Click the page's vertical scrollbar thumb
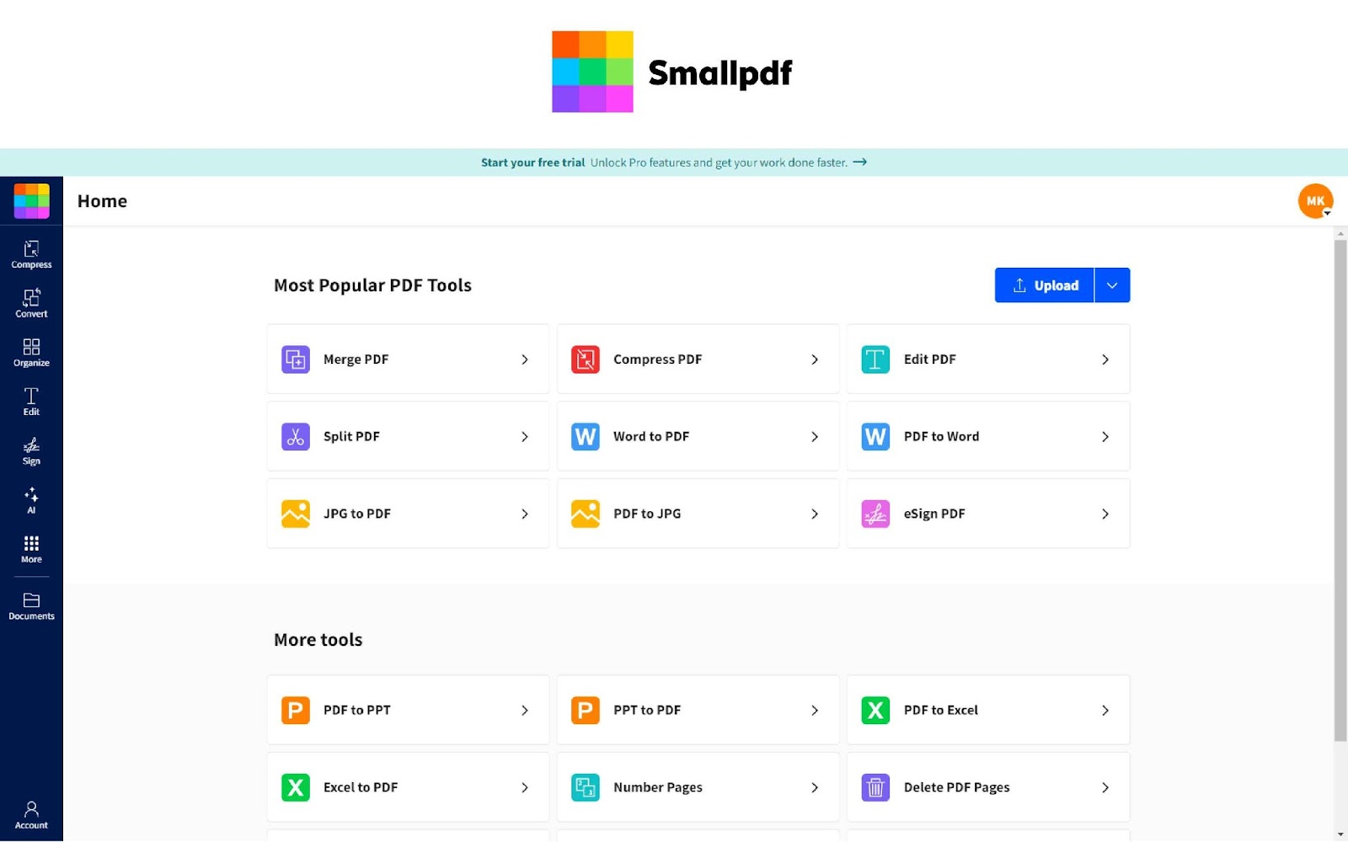 1340,491
